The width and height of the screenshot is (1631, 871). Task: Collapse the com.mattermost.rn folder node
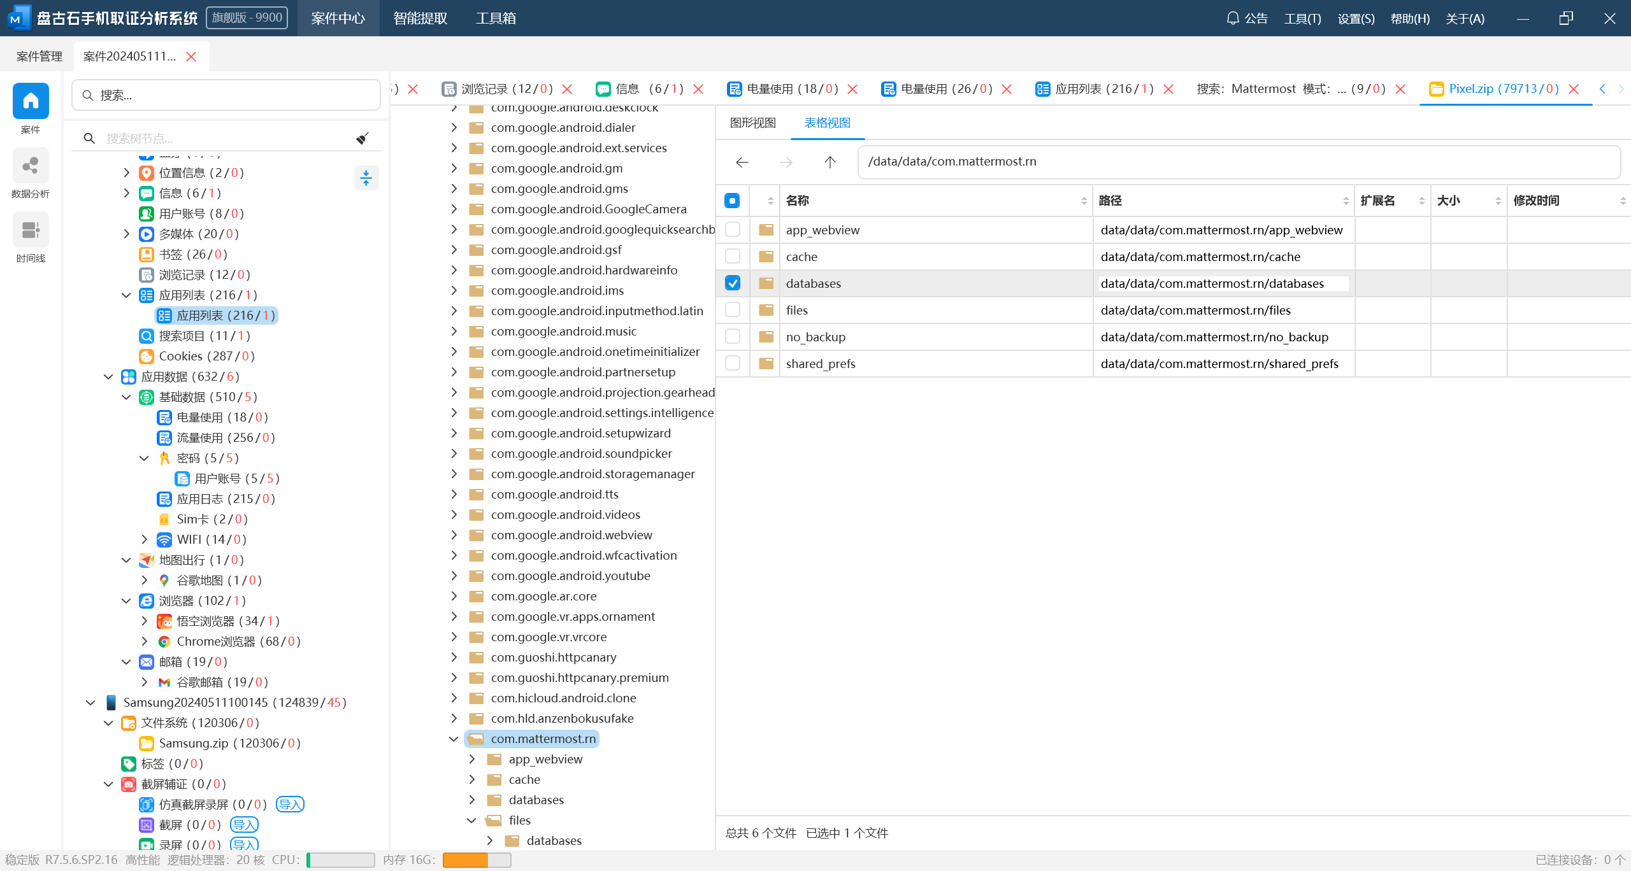pyautogui.click(x=454, y=739)
